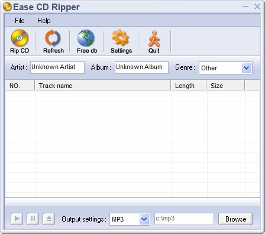265x234 pixels.
Task: Open the Help menu
Action: pyautogui.click(x=44, y=21)
